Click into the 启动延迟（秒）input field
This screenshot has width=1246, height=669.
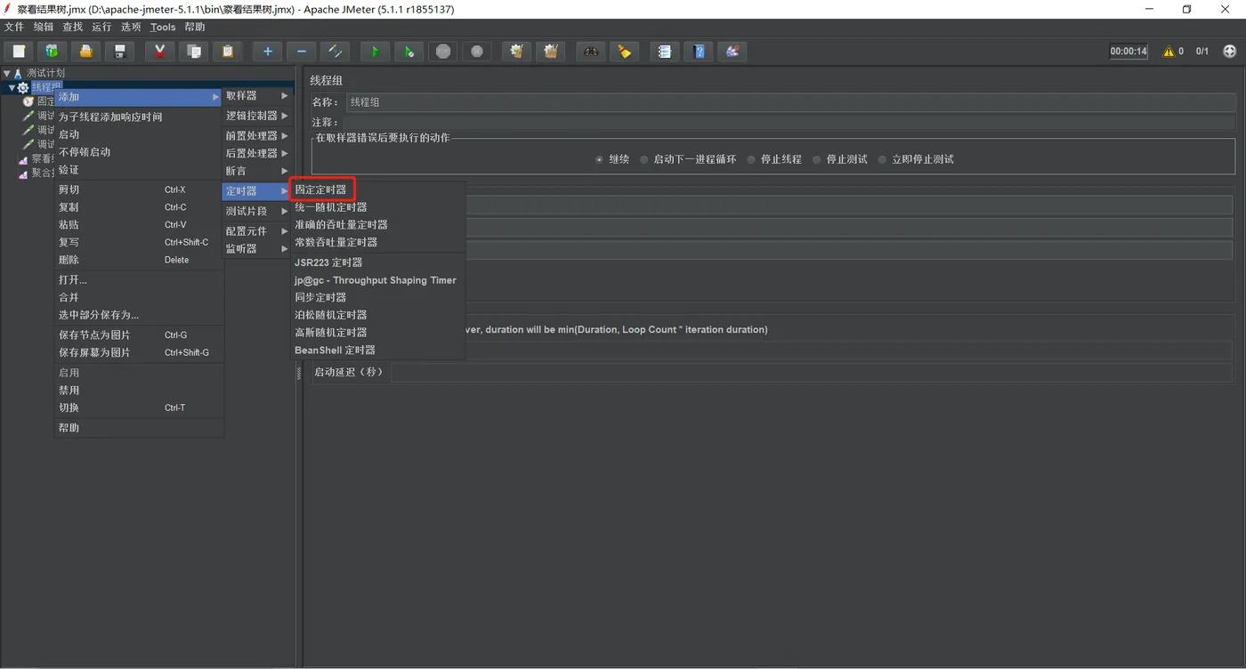[813, 372]
